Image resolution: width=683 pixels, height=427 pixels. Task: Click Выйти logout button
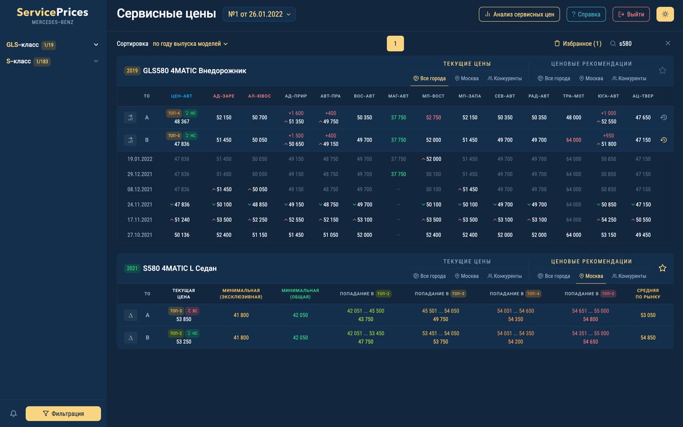631,14
